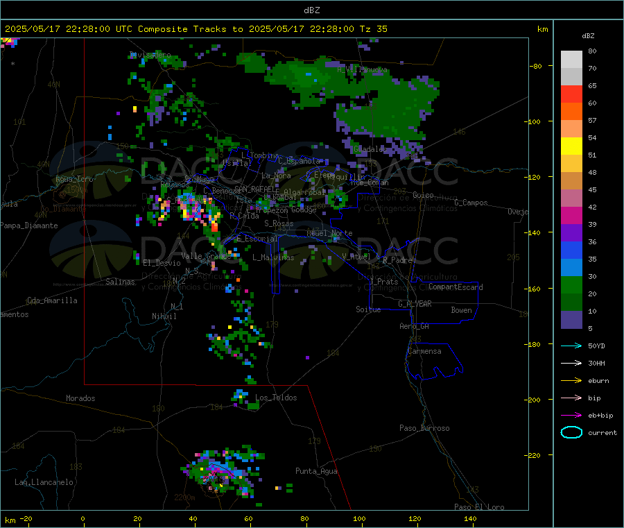Select the 39 dBZ magenta color swatch
The width and height of the screenshot is (624, 528).
[571, 215]
